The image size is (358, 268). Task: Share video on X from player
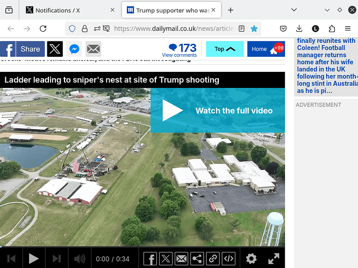click(166, 259)
